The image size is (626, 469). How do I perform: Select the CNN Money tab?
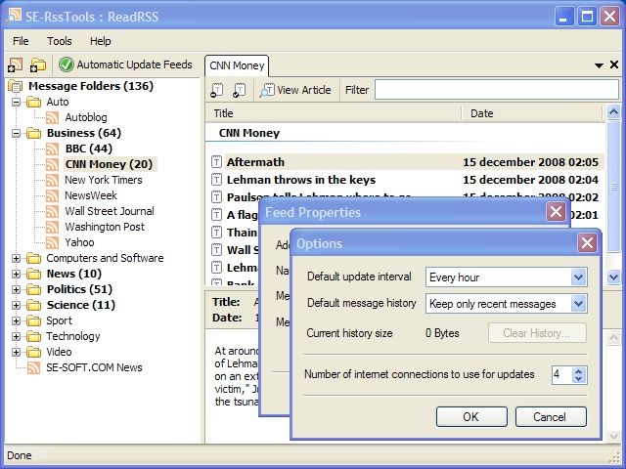[x=237, y=65]
